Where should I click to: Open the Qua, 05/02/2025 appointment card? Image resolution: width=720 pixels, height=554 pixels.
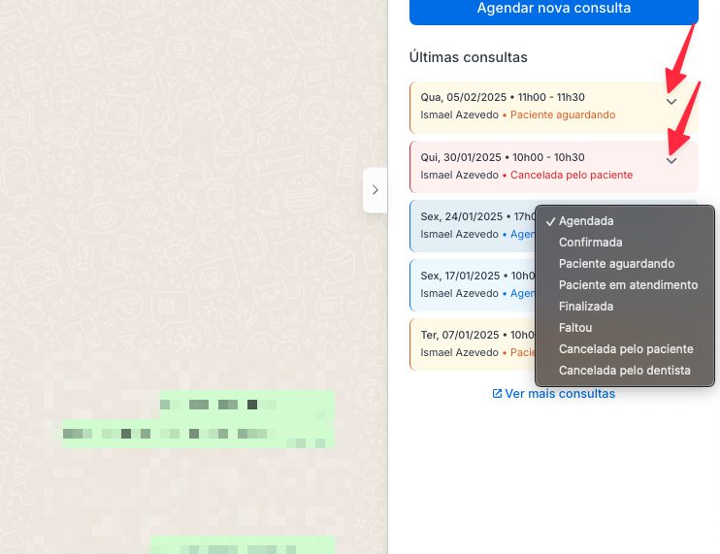point(524,106)
